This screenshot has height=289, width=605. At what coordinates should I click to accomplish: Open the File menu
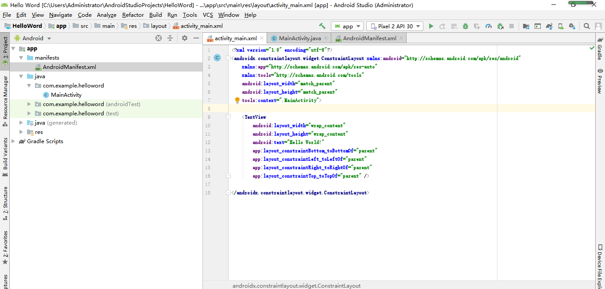click(x=7, y=15)
